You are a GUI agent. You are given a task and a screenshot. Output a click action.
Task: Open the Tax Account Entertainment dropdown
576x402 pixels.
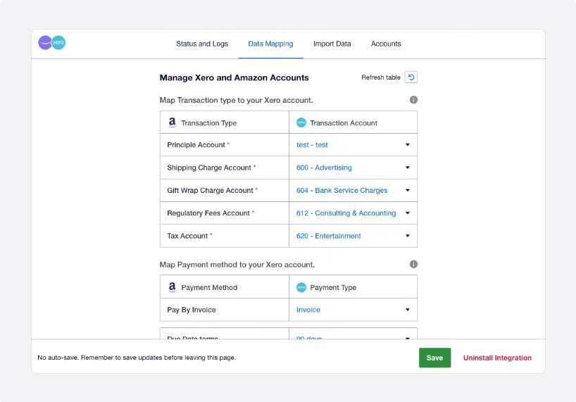coord(353,236)
